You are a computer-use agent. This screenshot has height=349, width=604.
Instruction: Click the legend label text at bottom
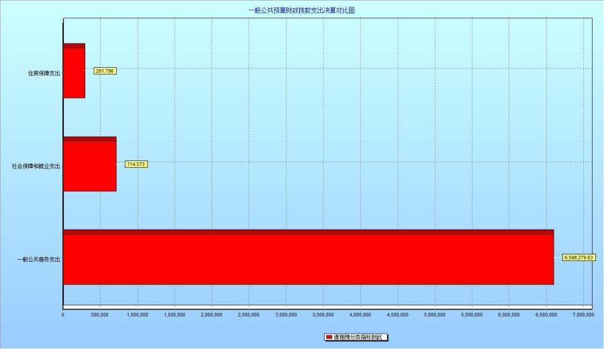360,337
